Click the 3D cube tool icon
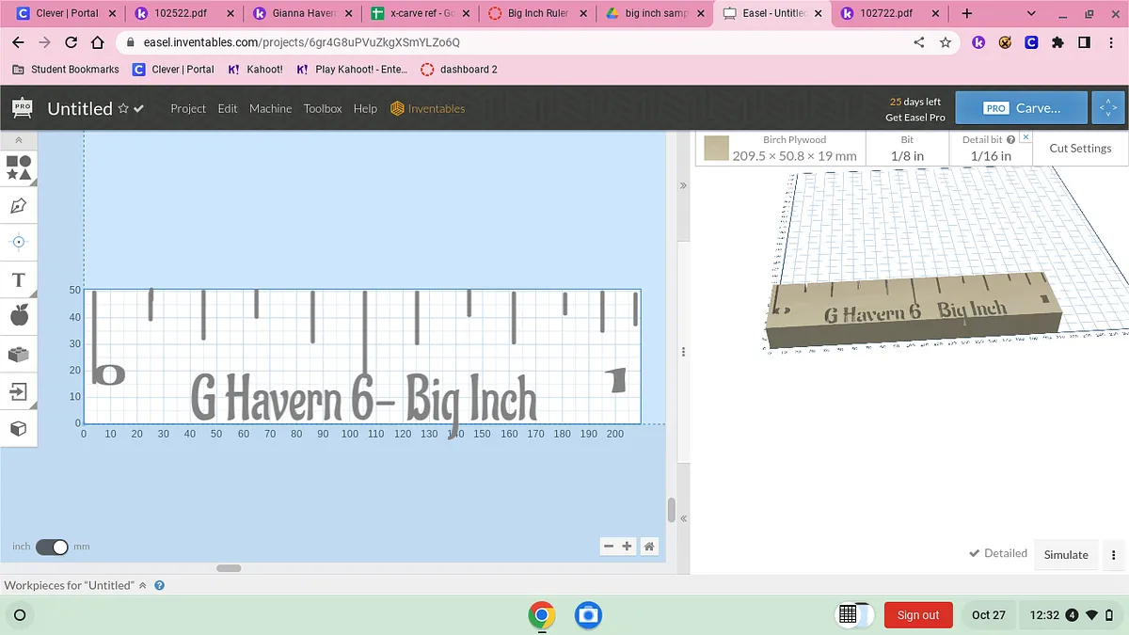Screen dimensions: 1129x635 click(x=19, y=429)
